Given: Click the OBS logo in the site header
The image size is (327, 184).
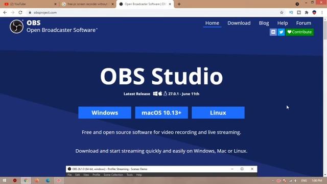Looking at the screenshot, I should point(16,27).
